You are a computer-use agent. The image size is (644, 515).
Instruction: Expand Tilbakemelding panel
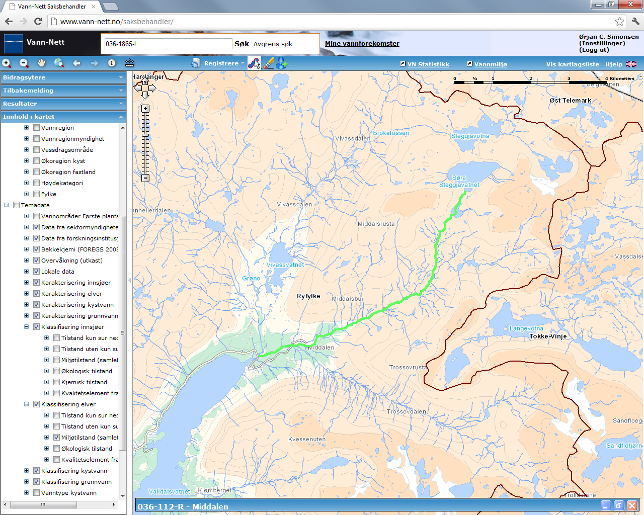[x=63, y=91]
